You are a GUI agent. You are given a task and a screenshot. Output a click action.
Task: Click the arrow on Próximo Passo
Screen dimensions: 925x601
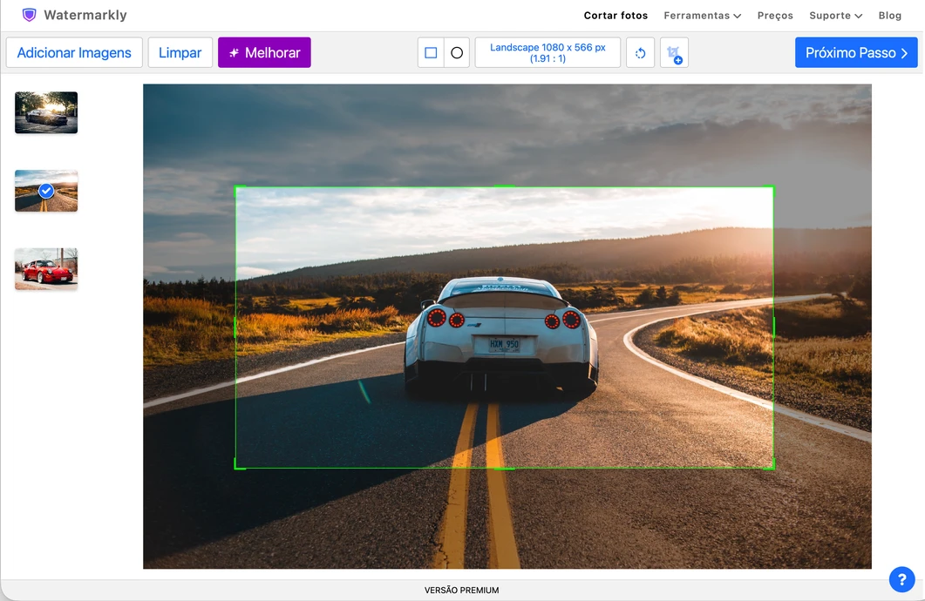click(x=904, y=53)
